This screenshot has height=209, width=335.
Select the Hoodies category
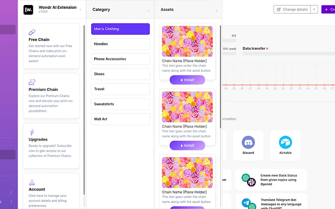(120, 44)
